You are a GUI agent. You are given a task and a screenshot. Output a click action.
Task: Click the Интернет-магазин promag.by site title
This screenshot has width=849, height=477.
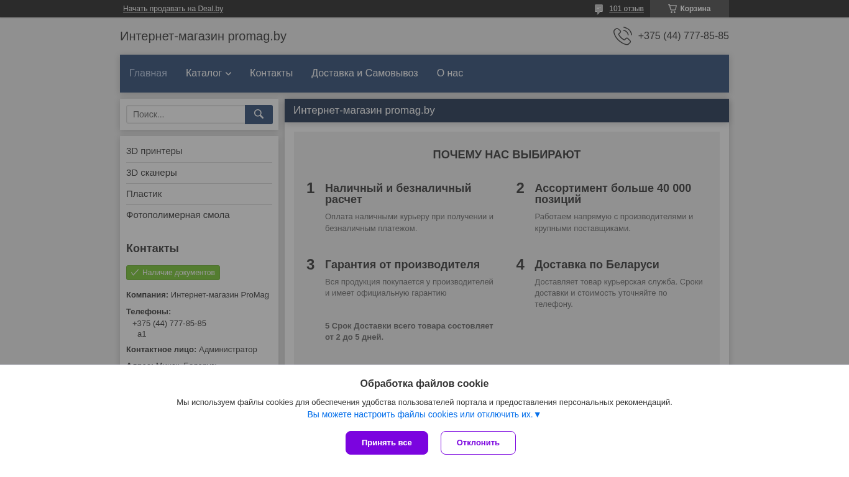pos(203,36)
